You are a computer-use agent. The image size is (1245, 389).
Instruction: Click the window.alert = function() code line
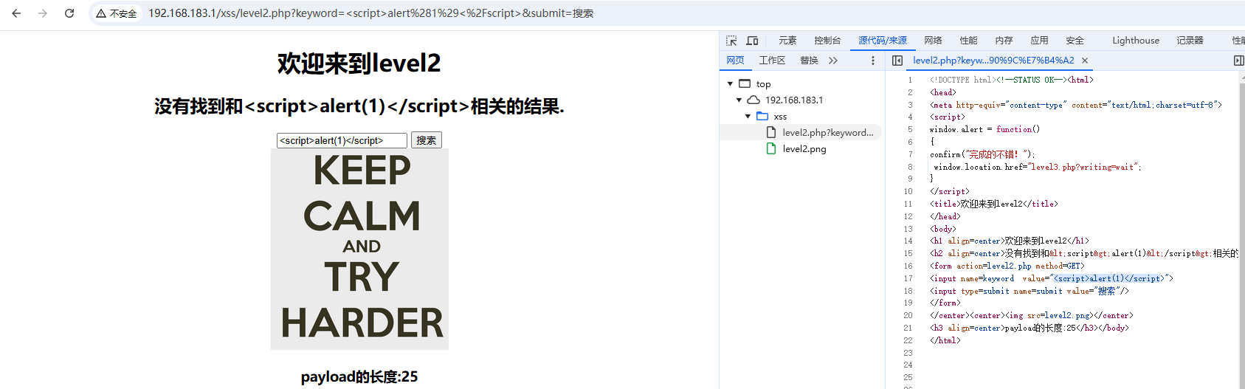(x=984, y=129)
